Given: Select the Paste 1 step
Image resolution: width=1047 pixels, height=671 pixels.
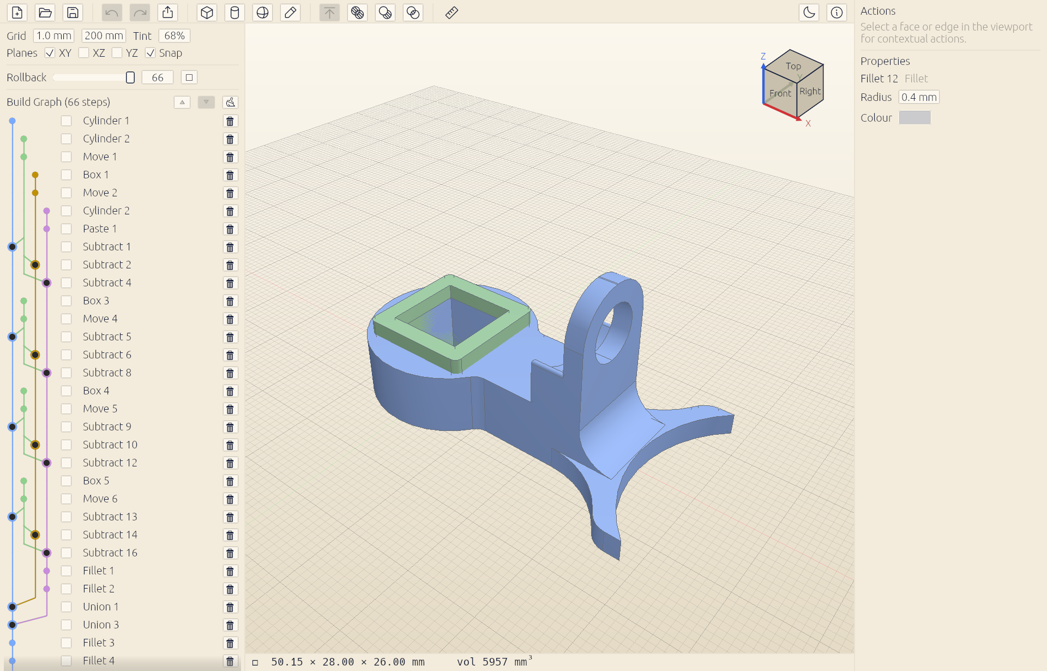Looking at the screenshot, I should point(100,229).
